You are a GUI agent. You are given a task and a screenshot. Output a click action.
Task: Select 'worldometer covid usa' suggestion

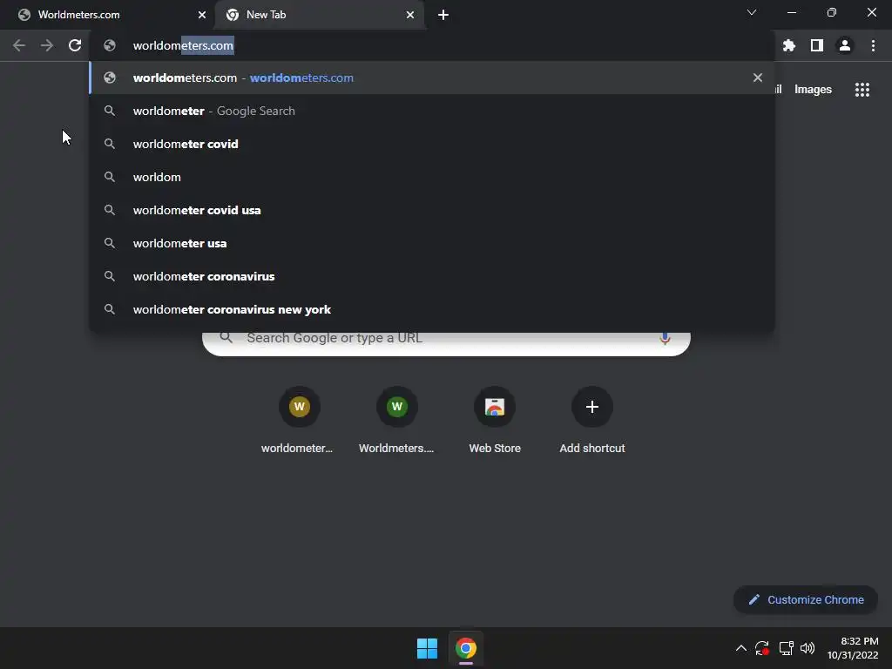point(432,210)
